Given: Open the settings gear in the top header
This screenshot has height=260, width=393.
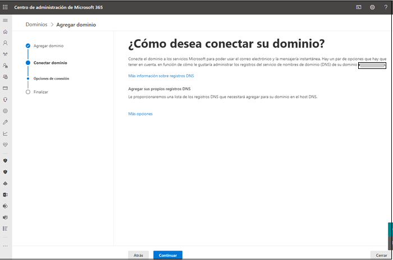Looking at the screenshot, I should tap(372, 7).
